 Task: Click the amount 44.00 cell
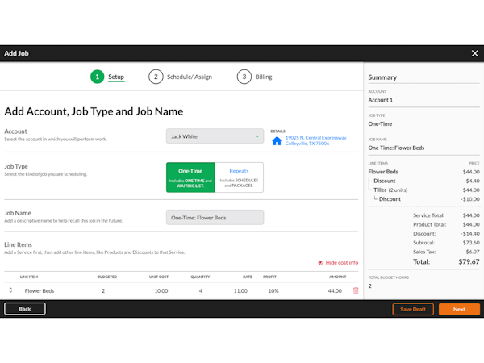[335, 290]
